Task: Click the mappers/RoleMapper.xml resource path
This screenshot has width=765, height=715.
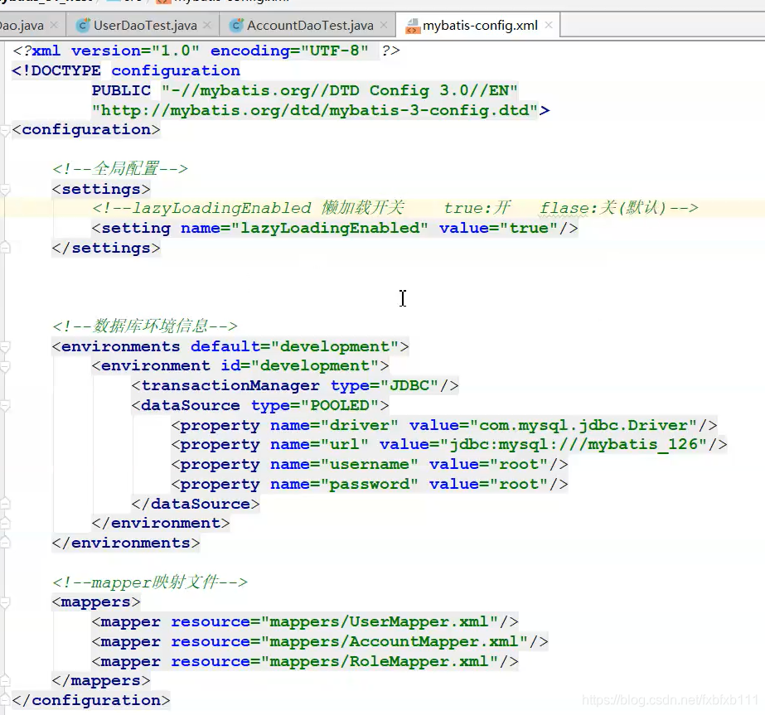Action: [x=379, y=661]
